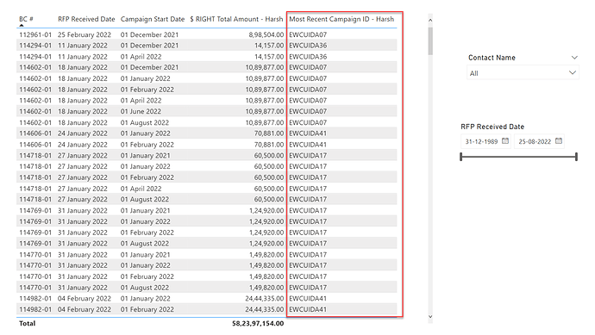Select the EWCUIDA36 cell for 01 April 2022
This screenshot has width=595, height=335.
point(308,57)
